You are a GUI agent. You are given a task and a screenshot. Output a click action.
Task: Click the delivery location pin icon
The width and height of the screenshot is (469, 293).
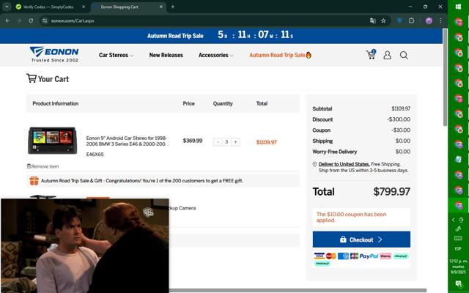pos(314,164)
